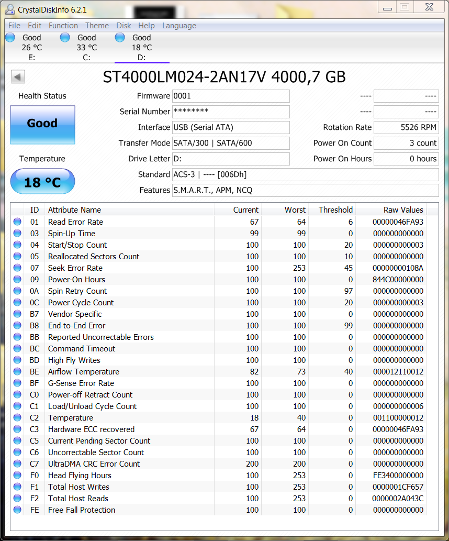Select the D: drive tab
Image resolution: width=449 pixels, height=541 pixels.
(142, 48)
